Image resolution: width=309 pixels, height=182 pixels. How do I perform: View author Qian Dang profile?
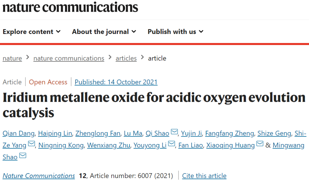click(x=19, y=134)
